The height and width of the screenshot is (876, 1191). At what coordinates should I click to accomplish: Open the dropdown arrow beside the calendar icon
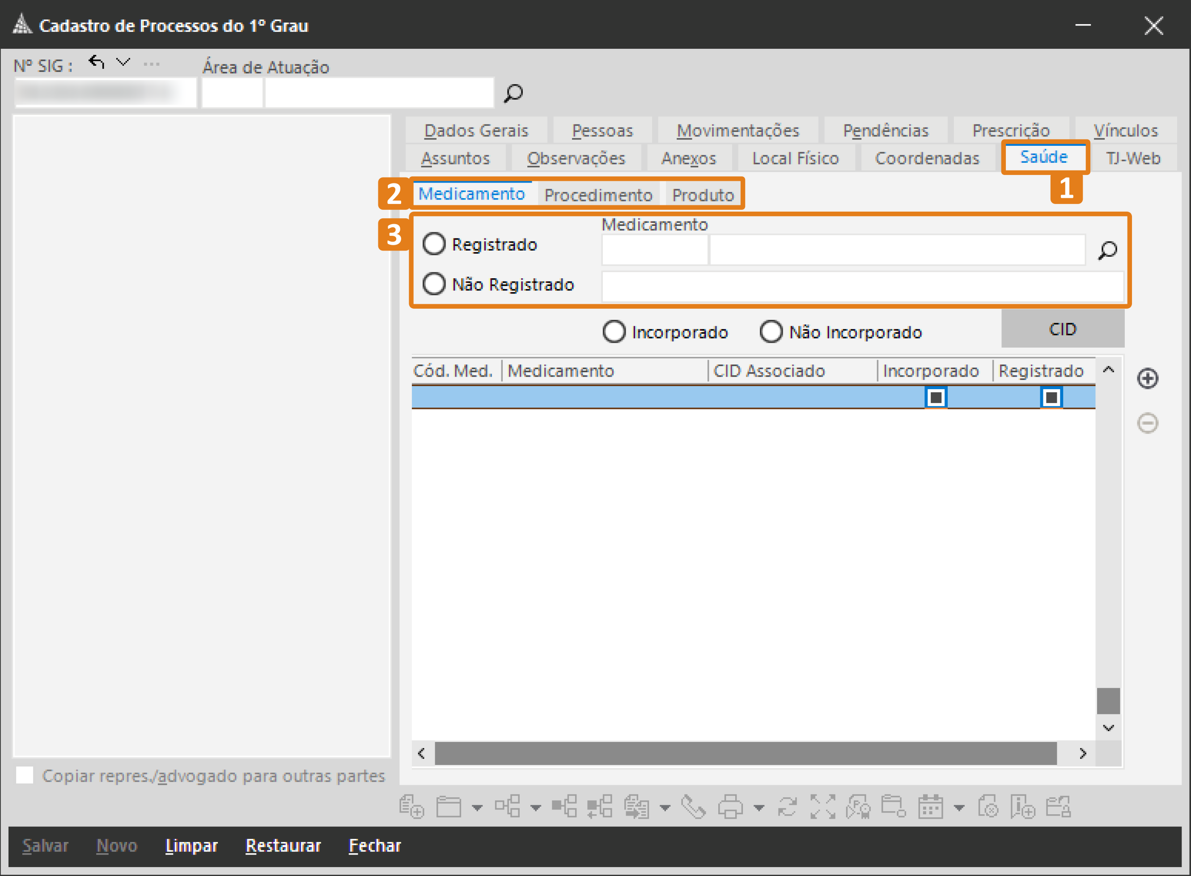(x=959, y=808)
